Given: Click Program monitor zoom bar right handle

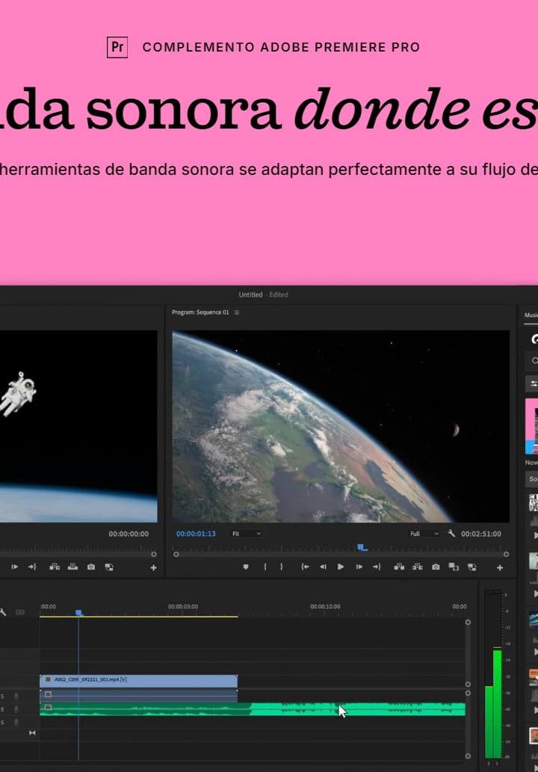Looking at the screenshot, I should 506,554.
